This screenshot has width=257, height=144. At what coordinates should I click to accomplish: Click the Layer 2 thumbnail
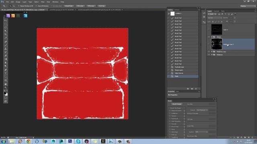click(217, 30)
